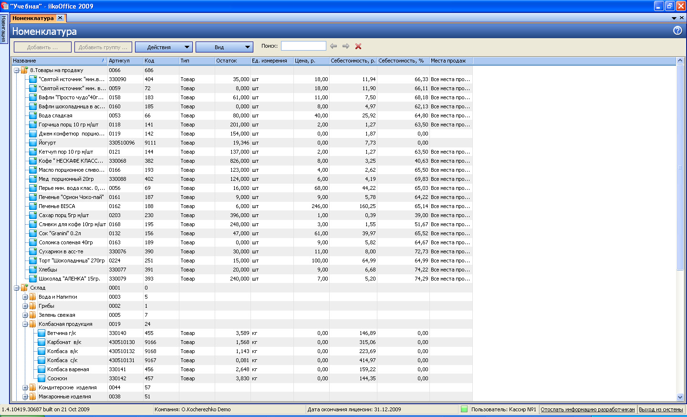Click item icon for Хлебцы
The height and width of the screenshot is (417, 687).
click(33, 270)
